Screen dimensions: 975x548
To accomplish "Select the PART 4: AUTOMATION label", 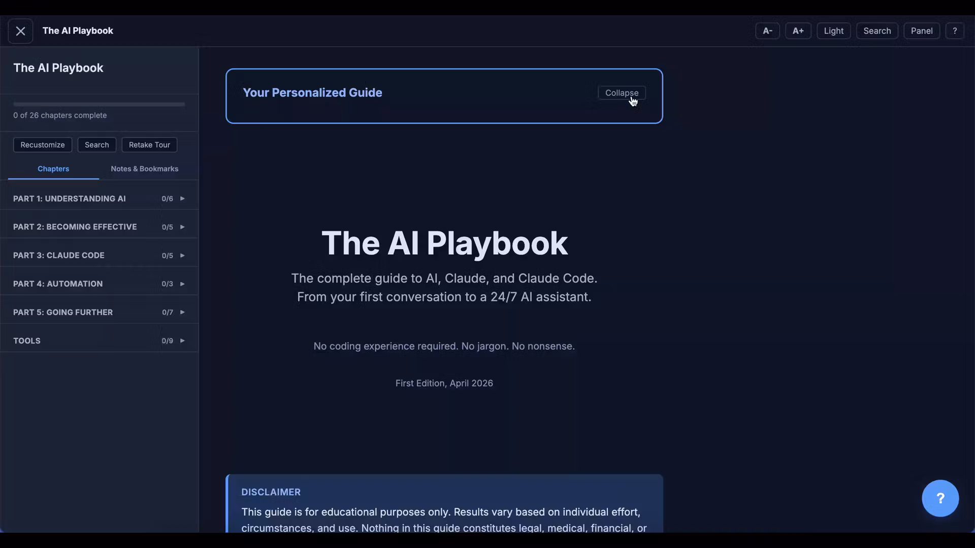I will [x=58, y=284].
